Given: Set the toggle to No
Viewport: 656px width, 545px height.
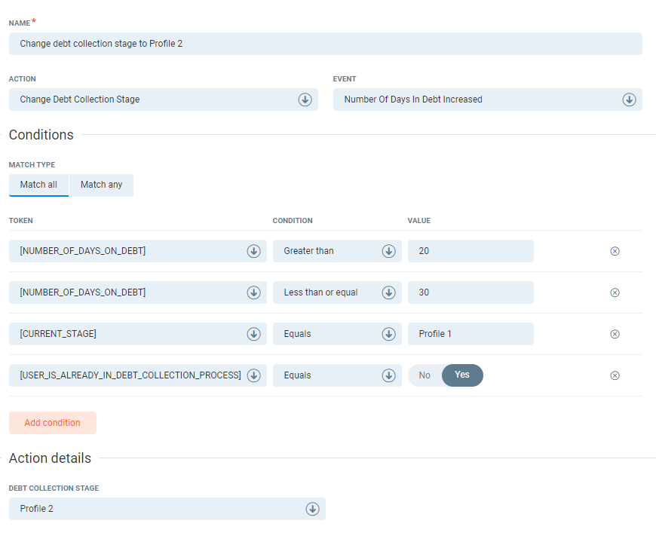Looking at the screenshot, I should point(425,375).
